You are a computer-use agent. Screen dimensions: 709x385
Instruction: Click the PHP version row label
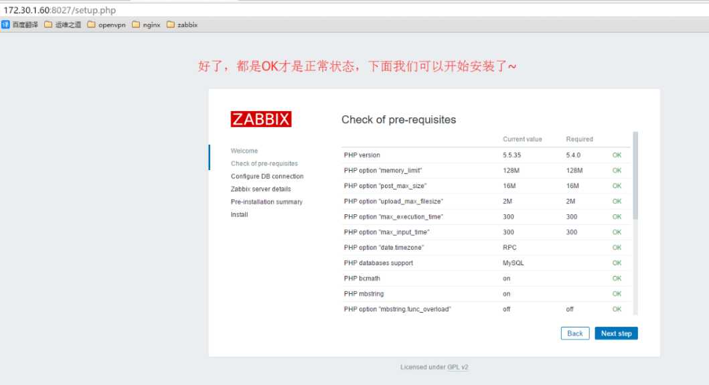click(362, 155)
